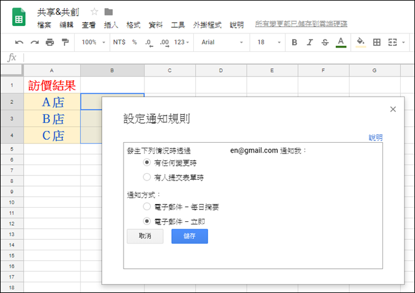
Task: Select the B店 cell
Action: tap(52, 119)
